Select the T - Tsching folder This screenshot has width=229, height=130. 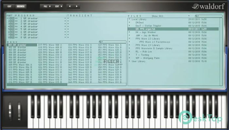tap(142, 55)
